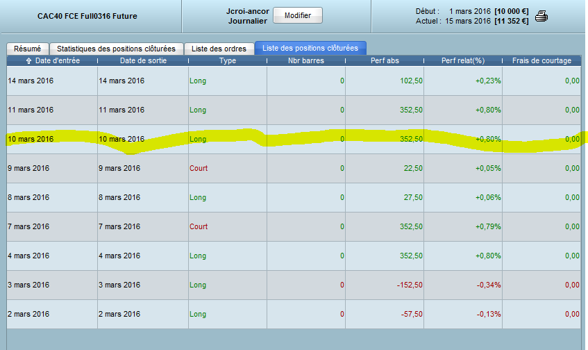Click the Court type on 9 mars row
The width and height of the screenshot is (588, 350).
(199, 168)
